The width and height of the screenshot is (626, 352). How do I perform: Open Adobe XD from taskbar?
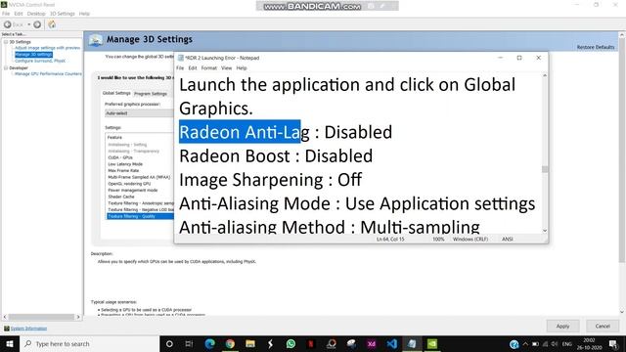[x=372, y=343]
